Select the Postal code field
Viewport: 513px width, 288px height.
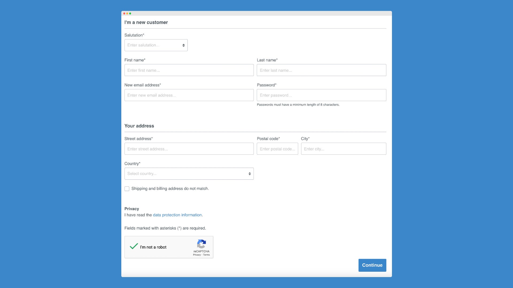[x=277, y=149]
